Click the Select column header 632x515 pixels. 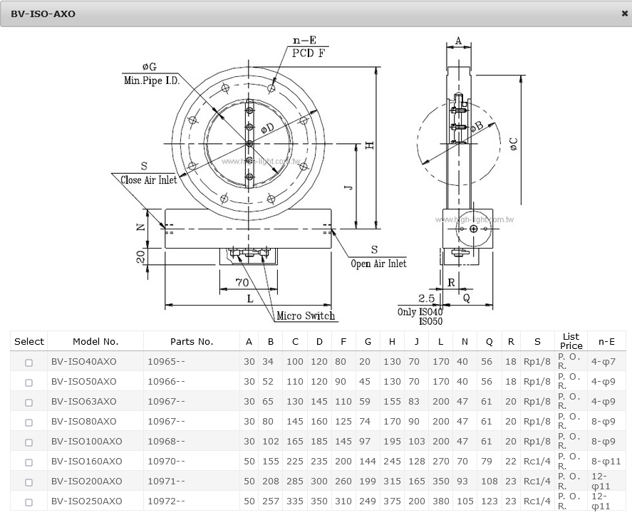click(29, 342)
